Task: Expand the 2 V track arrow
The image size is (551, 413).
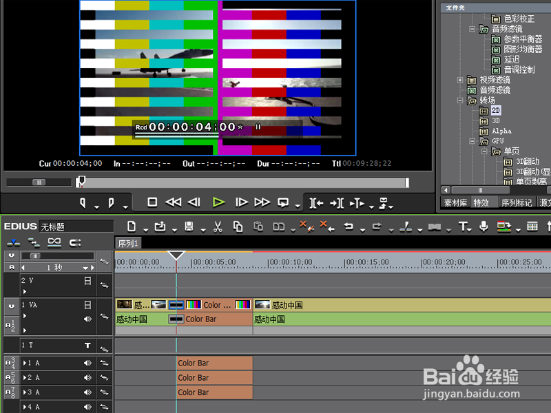Action: [25, 291]
